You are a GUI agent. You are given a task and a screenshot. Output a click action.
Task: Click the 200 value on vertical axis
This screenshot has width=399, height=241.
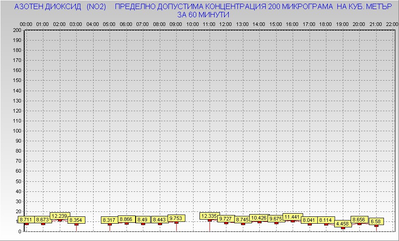click(x=17, y=30)
